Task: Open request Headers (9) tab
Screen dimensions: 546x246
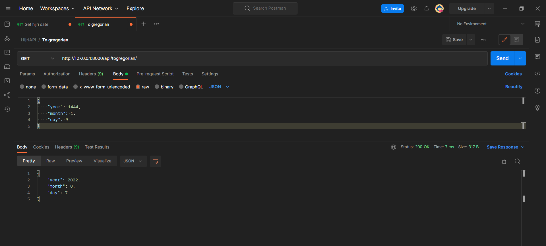Action: 91,74
